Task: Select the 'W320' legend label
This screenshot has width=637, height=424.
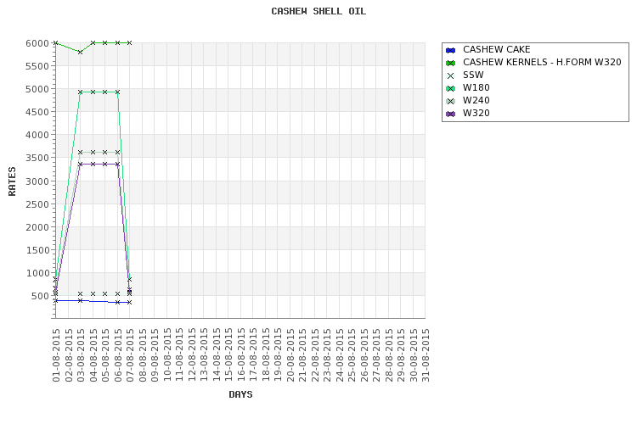Action: [476, 113]
